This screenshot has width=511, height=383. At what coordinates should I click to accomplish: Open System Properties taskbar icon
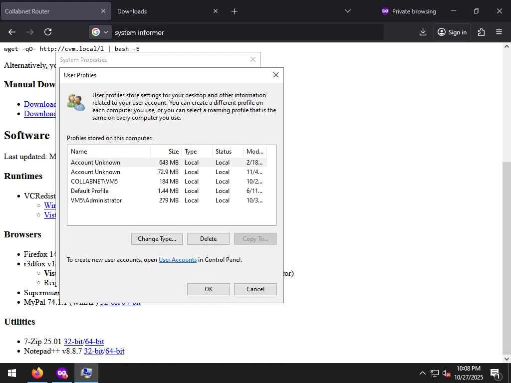(86, 373)
